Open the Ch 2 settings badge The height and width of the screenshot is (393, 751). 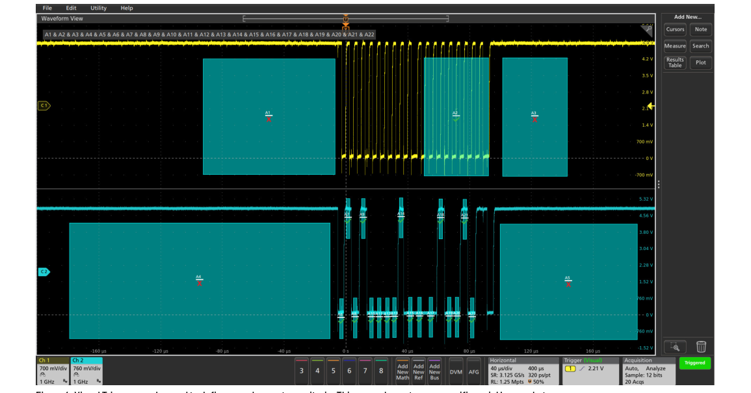pos(86,371)
